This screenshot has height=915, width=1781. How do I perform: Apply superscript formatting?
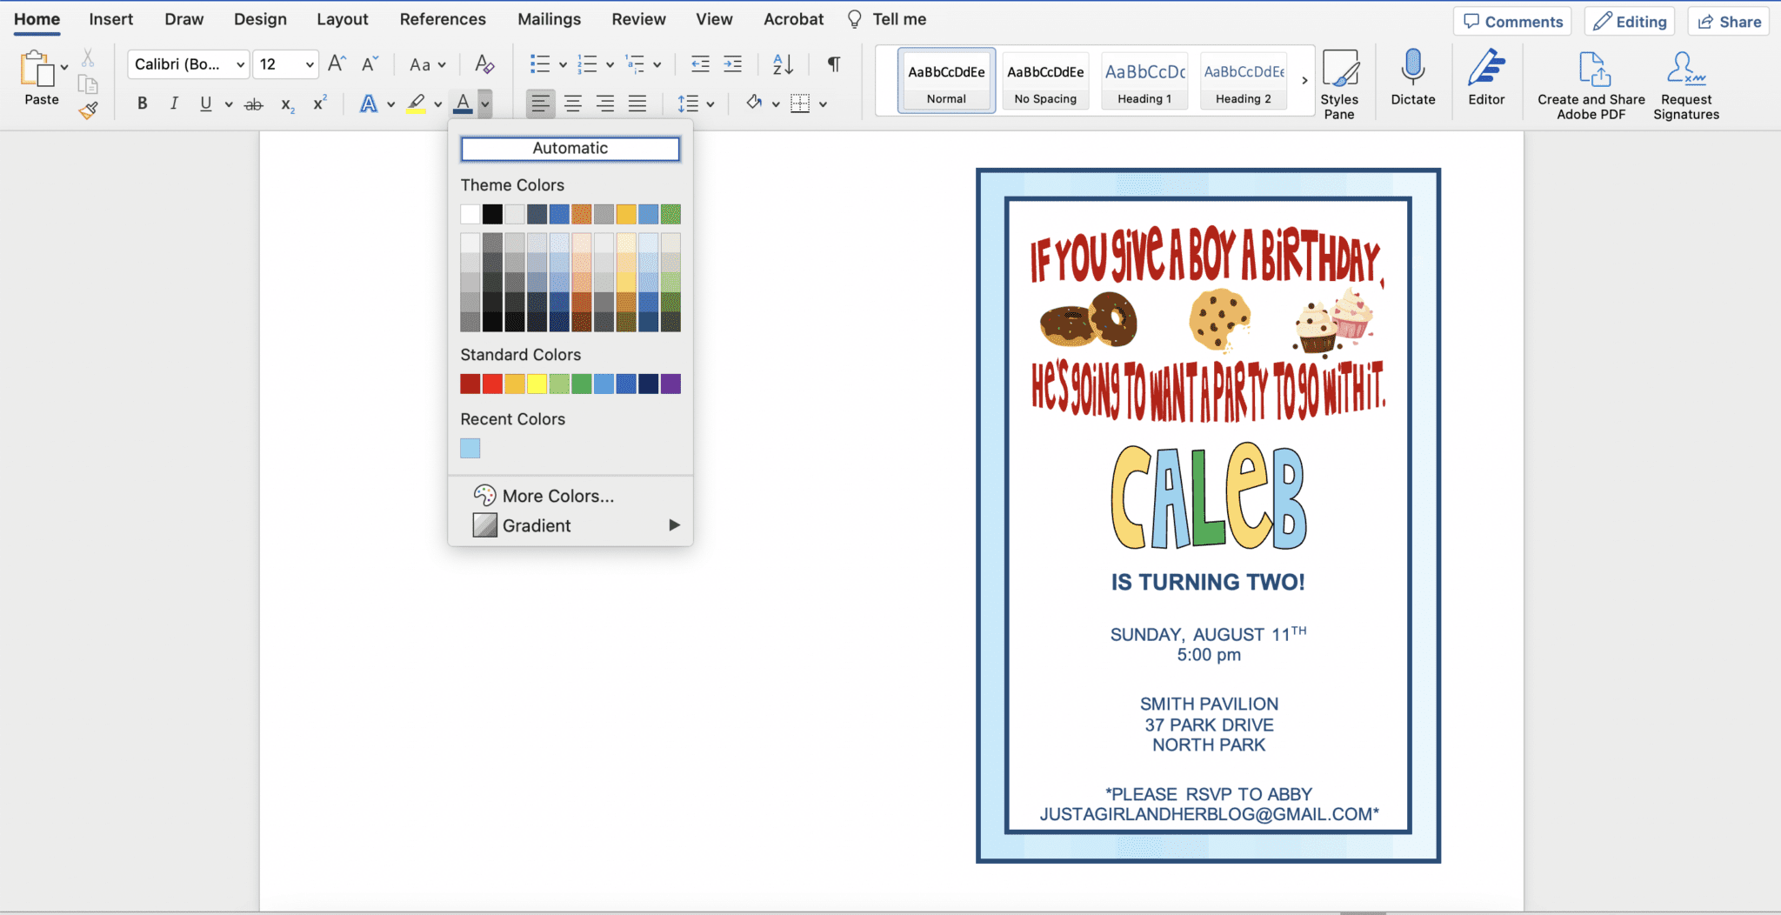[320, 103]
